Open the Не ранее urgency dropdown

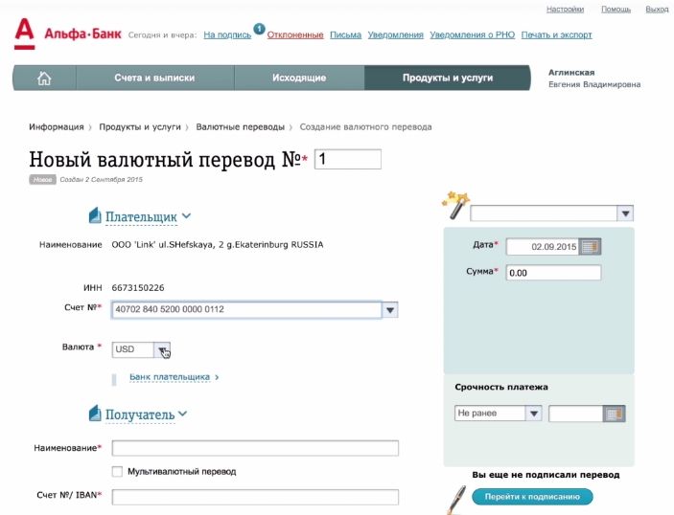coord(533,414)
